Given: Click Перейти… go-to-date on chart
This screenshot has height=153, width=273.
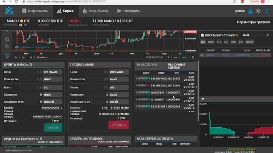Looking at the screenshot, I should click(42, 57).
